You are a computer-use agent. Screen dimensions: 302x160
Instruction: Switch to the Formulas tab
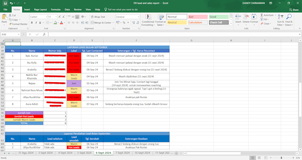click(56, 10)
